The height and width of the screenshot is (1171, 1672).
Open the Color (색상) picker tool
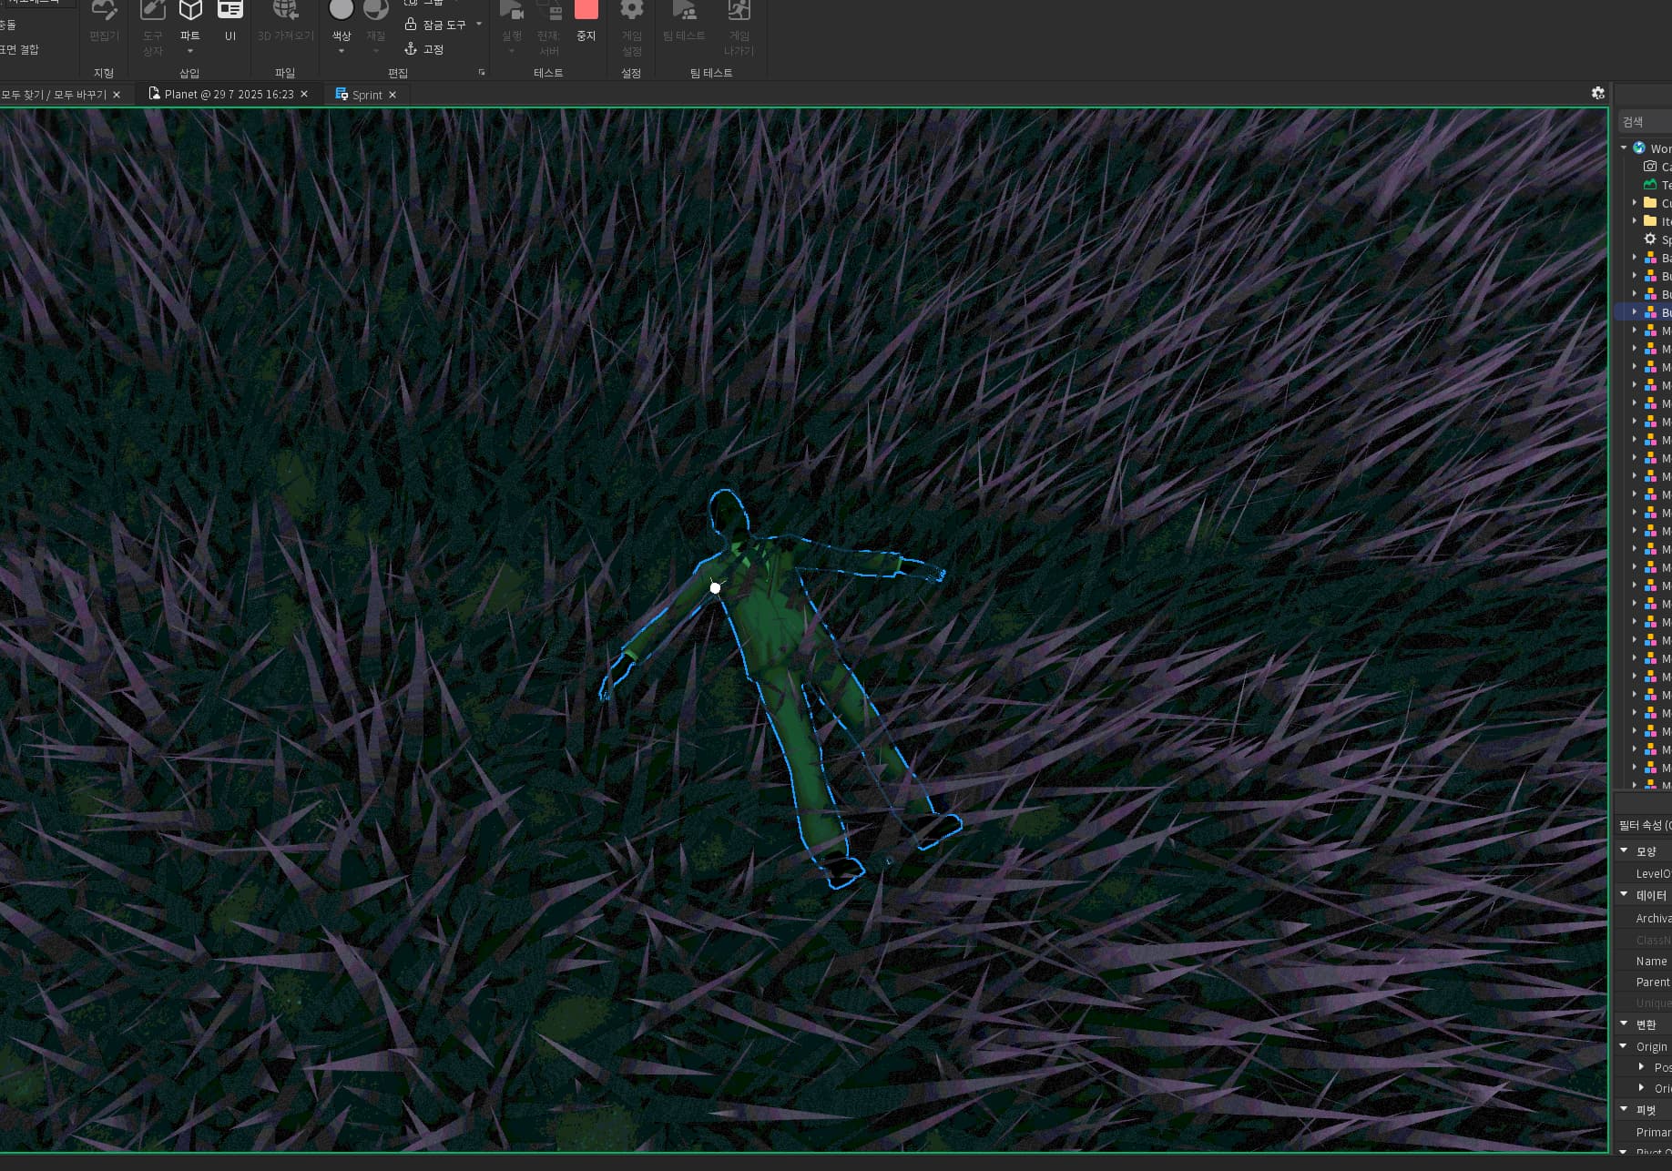point(342,13)
